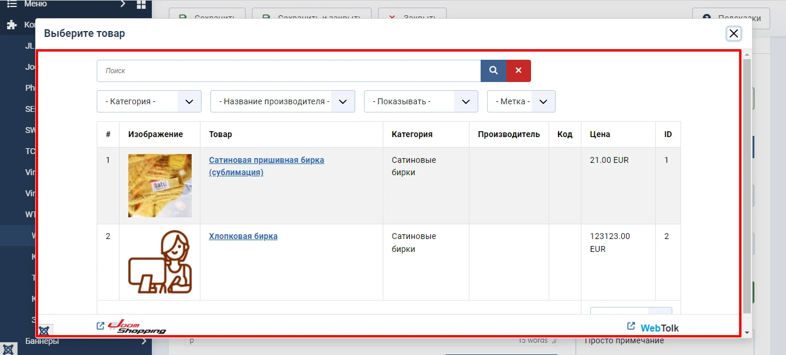Open the Метка dropdown
786x355 pixels.
coord(521,101)
